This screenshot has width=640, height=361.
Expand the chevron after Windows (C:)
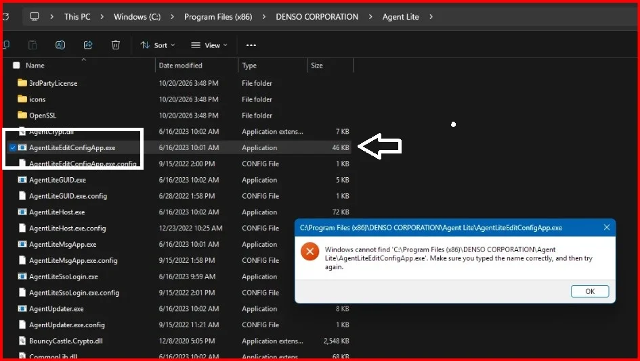(172, 17)
